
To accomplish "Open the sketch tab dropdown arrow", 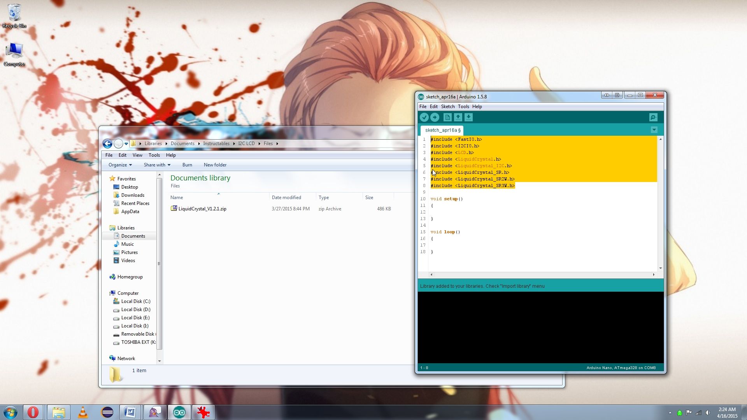I will coord(654,130).
